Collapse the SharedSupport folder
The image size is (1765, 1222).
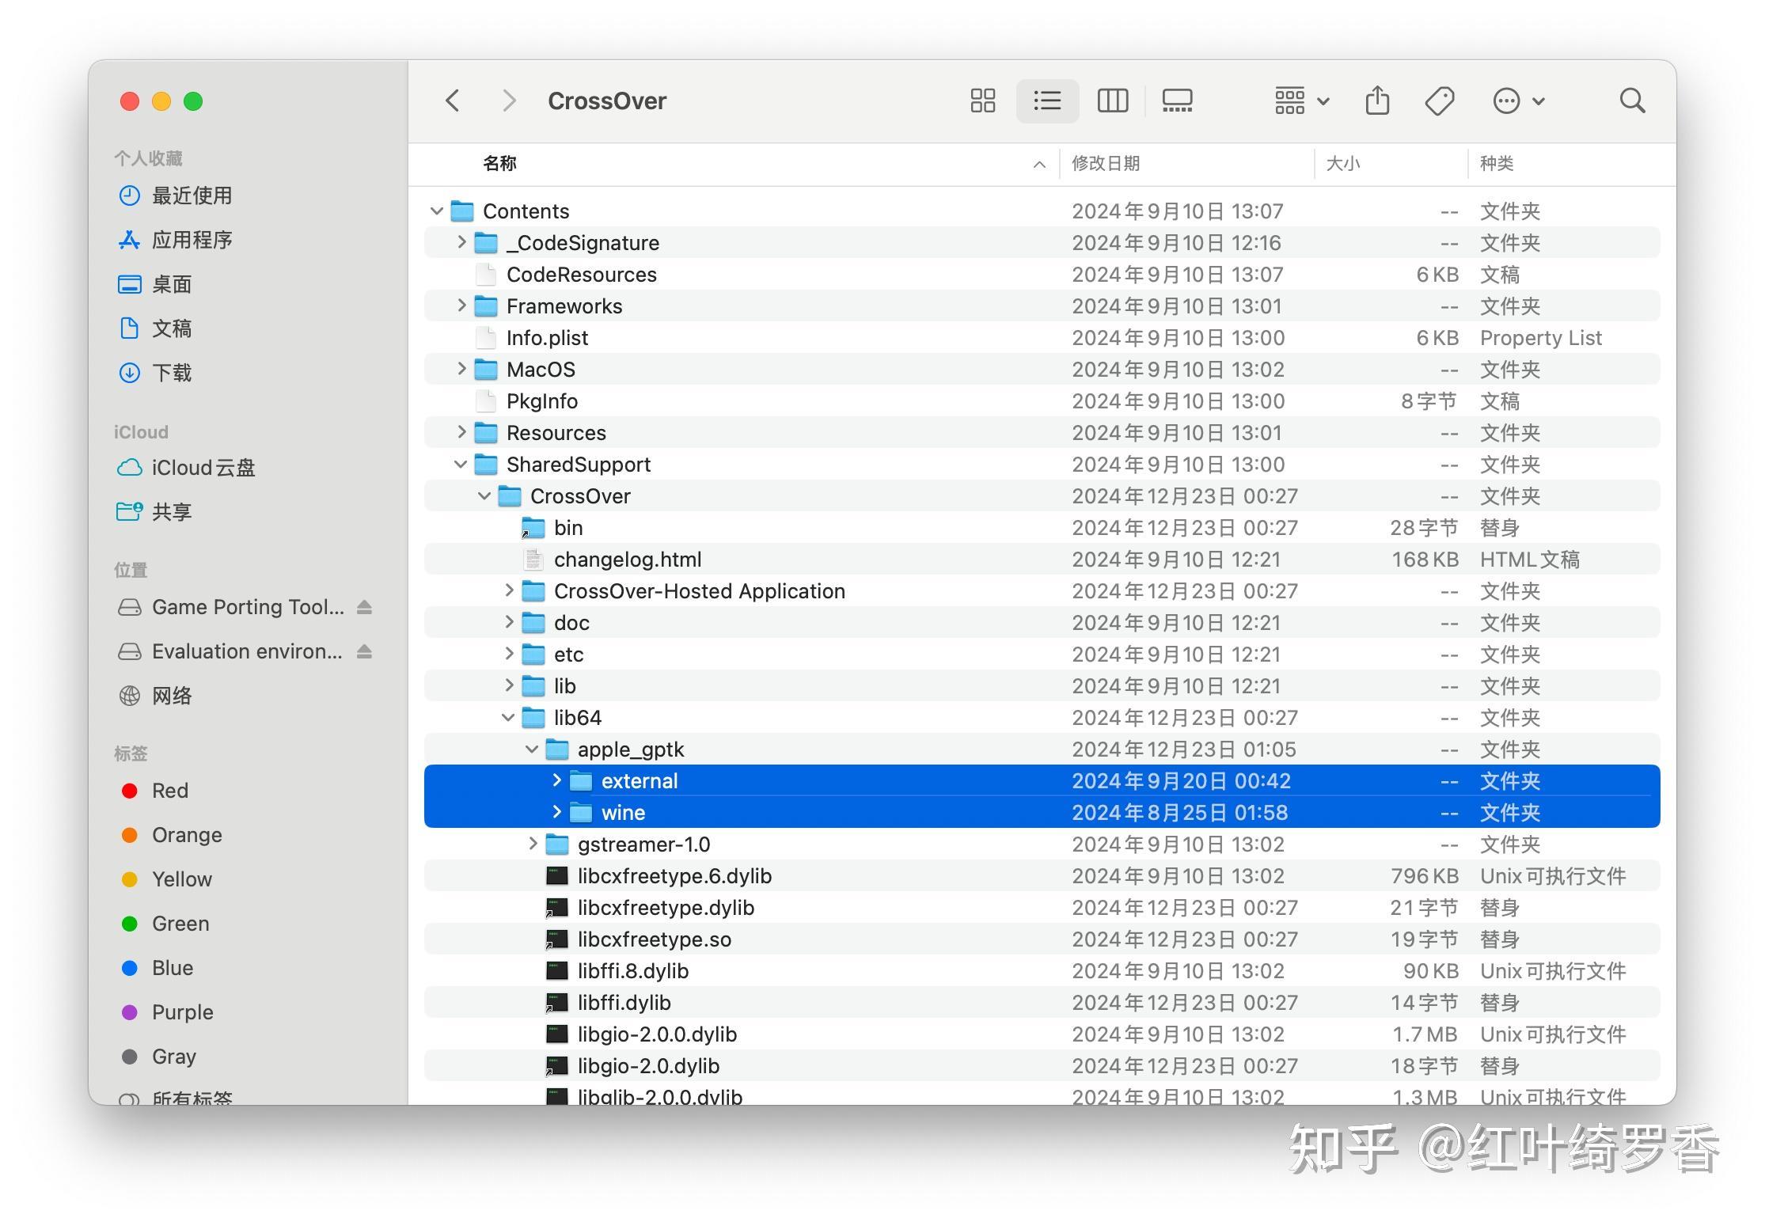461,464
